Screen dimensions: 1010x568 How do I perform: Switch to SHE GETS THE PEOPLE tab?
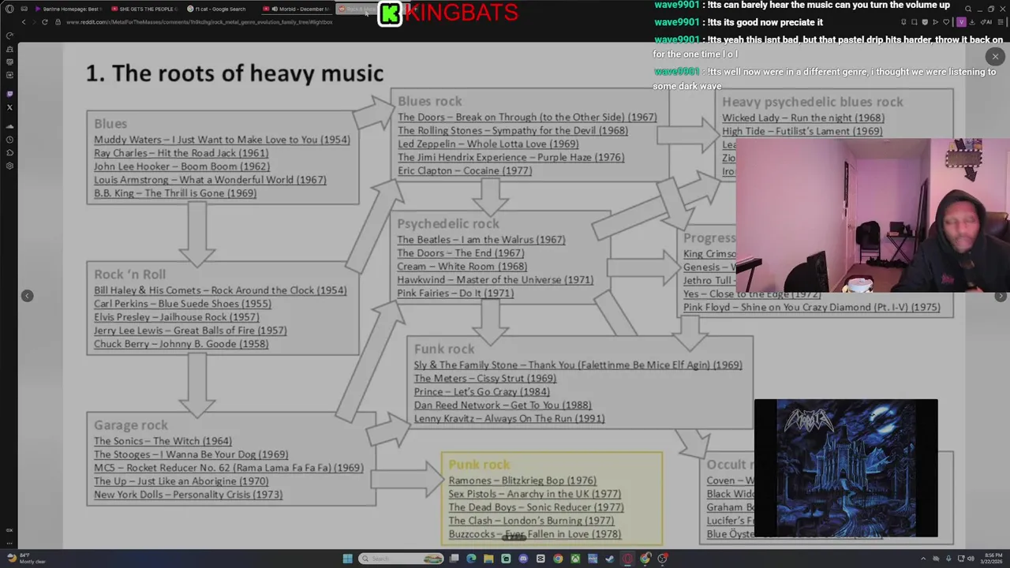(145, 9)
